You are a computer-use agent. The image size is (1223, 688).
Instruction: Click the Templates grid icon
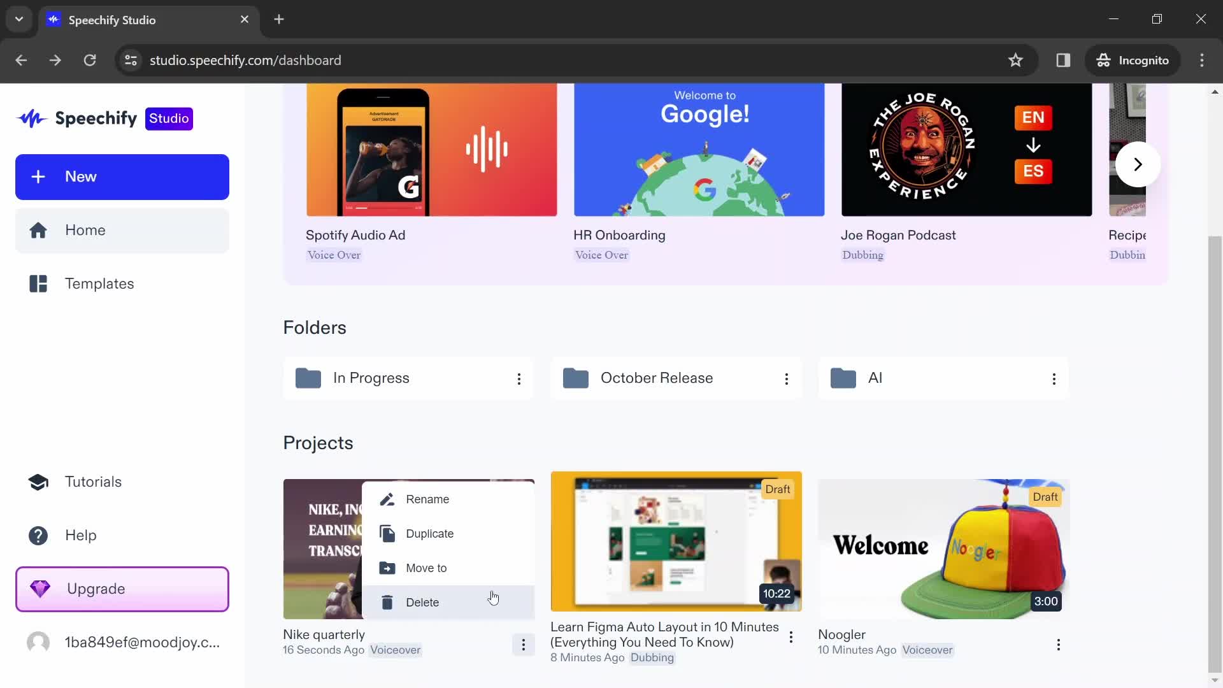point(38,284)
